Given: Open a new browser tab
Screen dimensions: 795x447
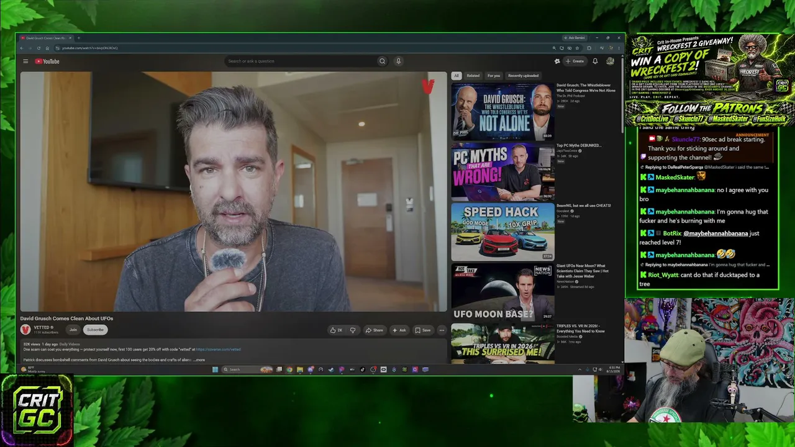Looking at the screenshot, I should pyautogui.click(x=78, y=38).
